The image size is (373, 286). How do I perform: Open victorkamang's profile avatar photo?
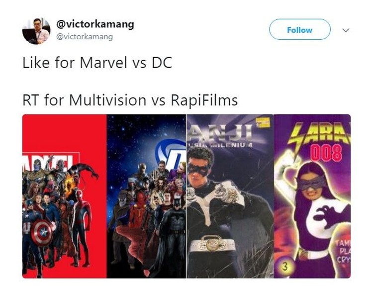click(x=36, y=31)
